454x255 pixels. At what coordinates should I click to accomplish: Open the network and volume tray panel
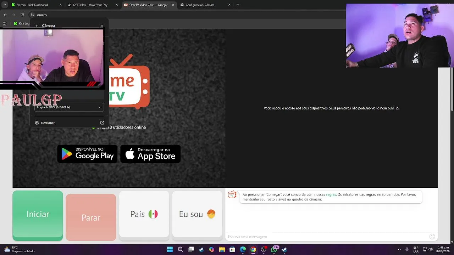pos(428,249)
